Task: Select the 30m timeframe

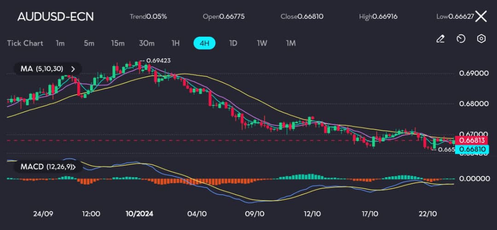Action: click(x=147, y=43)
